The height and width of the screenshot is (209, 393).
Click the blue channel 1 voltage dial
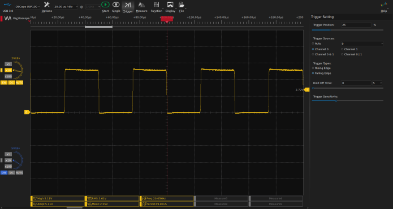18,160
